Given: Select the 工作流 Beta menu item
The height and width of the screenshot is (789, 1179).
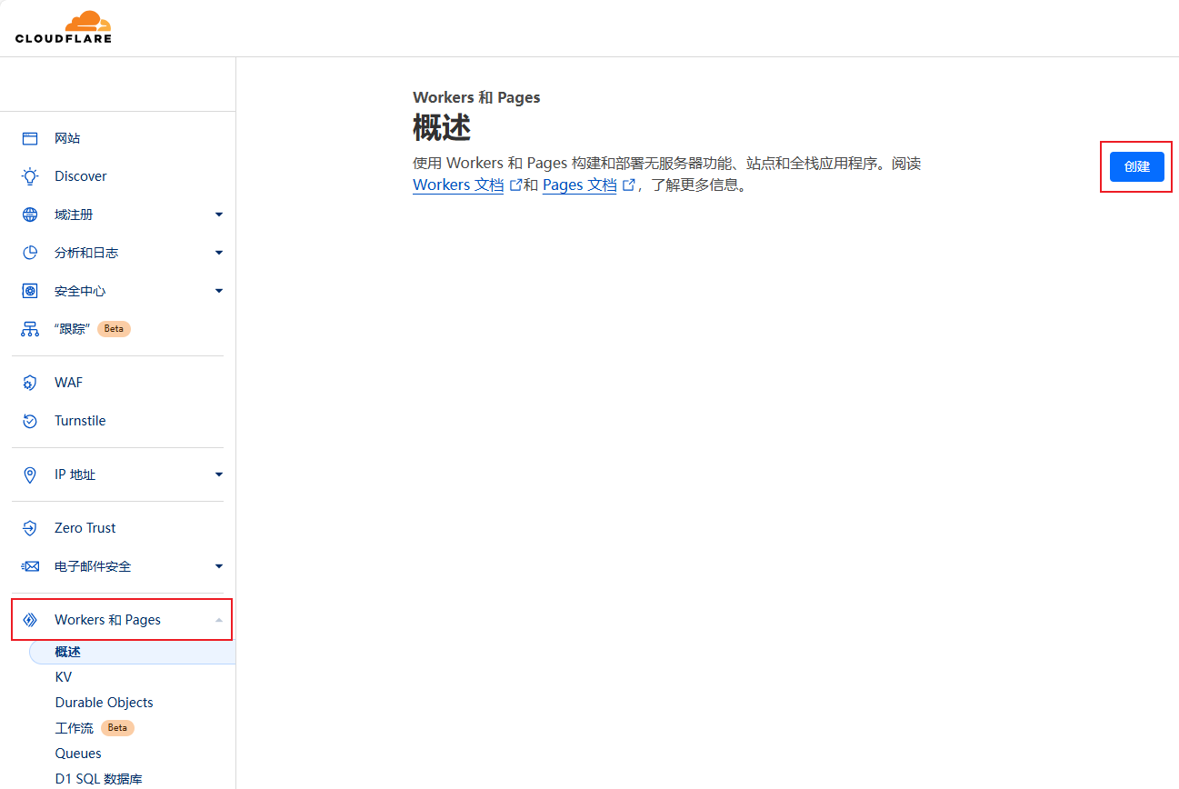Looking at the screenshot, I should click(x=75, y=728).
